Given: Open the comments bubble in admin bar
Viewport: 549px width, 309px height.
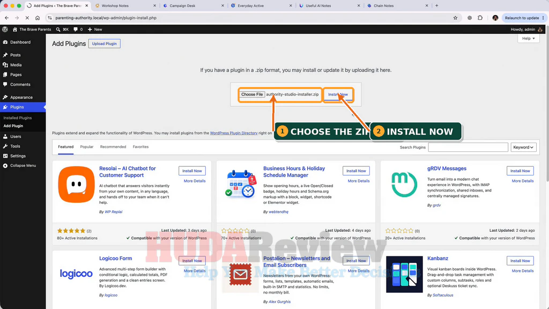Looking at the screenshot, I should pos(76,30).
